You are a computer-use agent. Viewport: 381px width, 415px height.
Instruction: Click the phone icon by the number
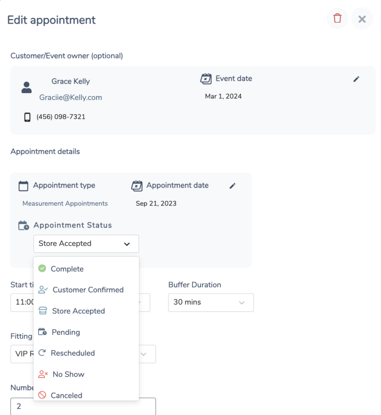[x=27, y=117]
